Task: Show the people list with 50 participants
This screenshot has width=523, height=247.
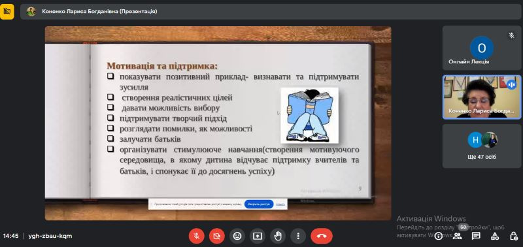Action: tap(458, 236)
